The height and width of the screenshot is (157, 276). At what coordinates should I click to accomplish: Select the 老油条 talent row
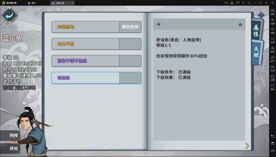(x=96, y=78)
